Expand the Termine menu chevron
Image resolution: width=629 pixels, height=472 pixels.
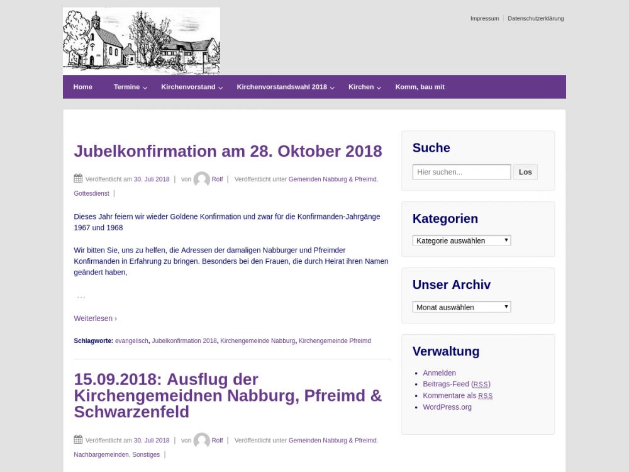(145, 87)
